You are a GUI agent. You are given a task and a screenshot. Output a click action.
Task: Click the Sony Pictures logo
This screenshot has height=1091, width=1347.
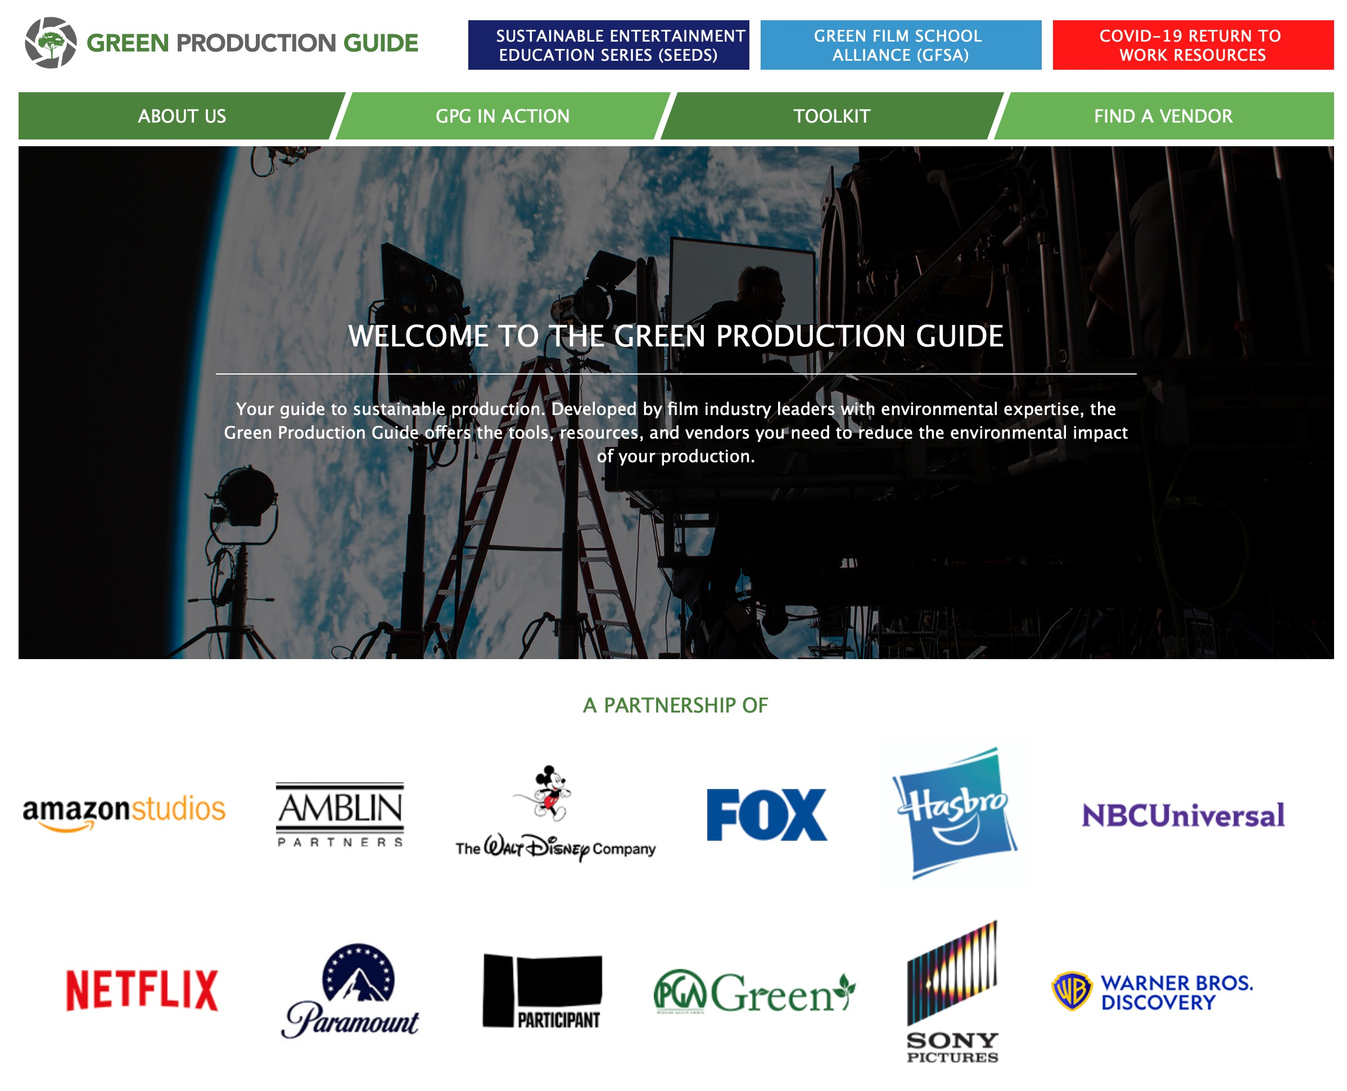point(952,993)
